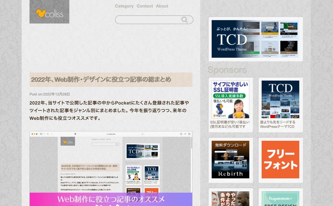Open the Category menu

tap(124, 6)
